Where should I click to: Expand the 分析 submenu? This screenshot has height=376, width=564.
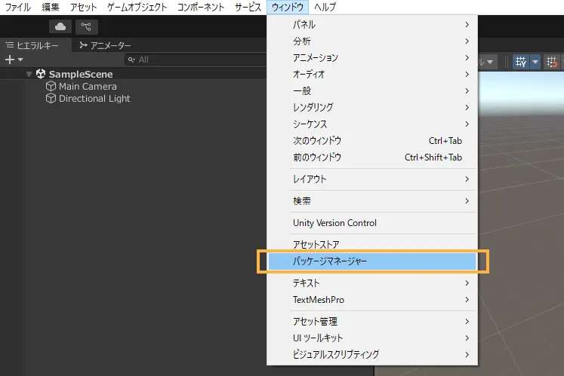tap(372, 41)
